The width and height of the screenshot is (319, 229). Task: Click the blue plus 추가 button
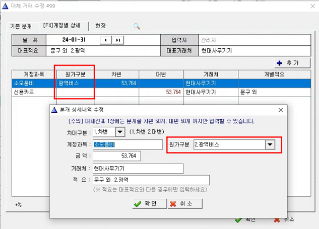tap(292, 63)
